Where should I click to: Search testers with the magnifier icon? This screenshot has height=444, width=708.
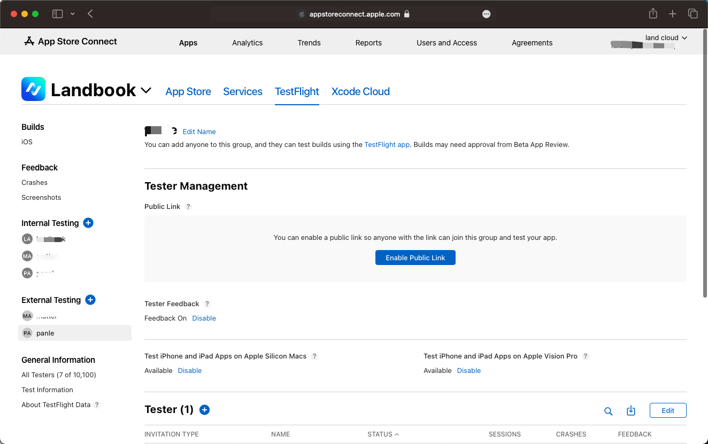coord(608,411)
